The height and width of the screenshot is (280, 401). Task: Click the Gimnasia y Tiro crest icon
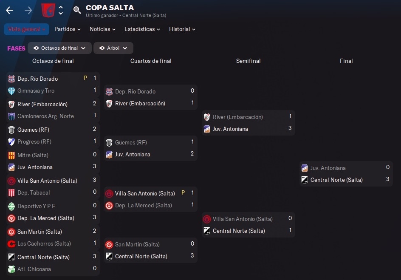pos(11,91)
